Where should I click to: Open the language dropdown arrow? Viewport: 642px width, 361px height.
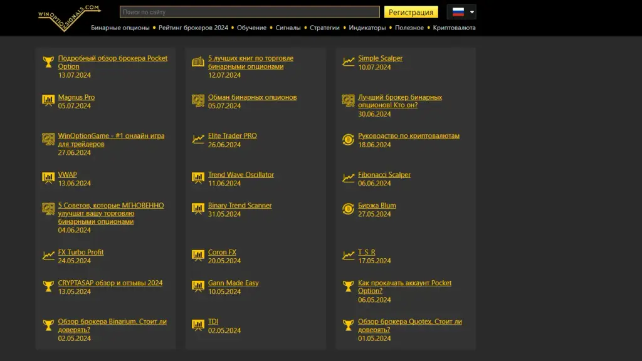[x=471, y=13]
